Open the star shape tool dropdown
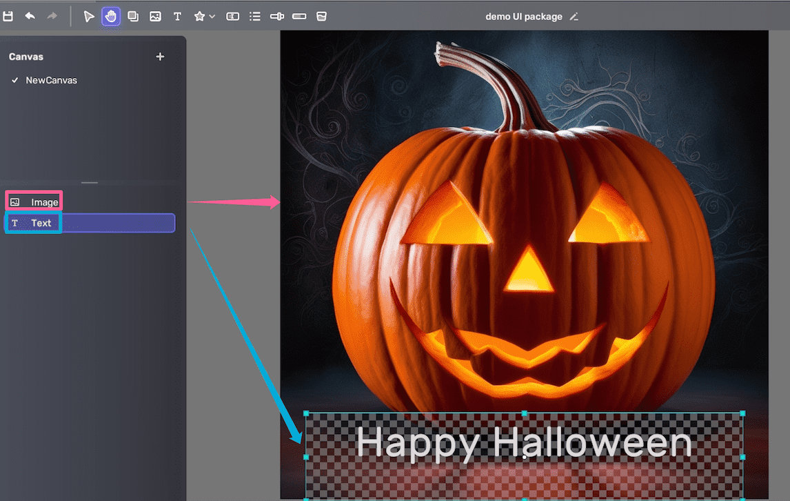The height and width of the screenshot is (501, 790). pos(204,17)
